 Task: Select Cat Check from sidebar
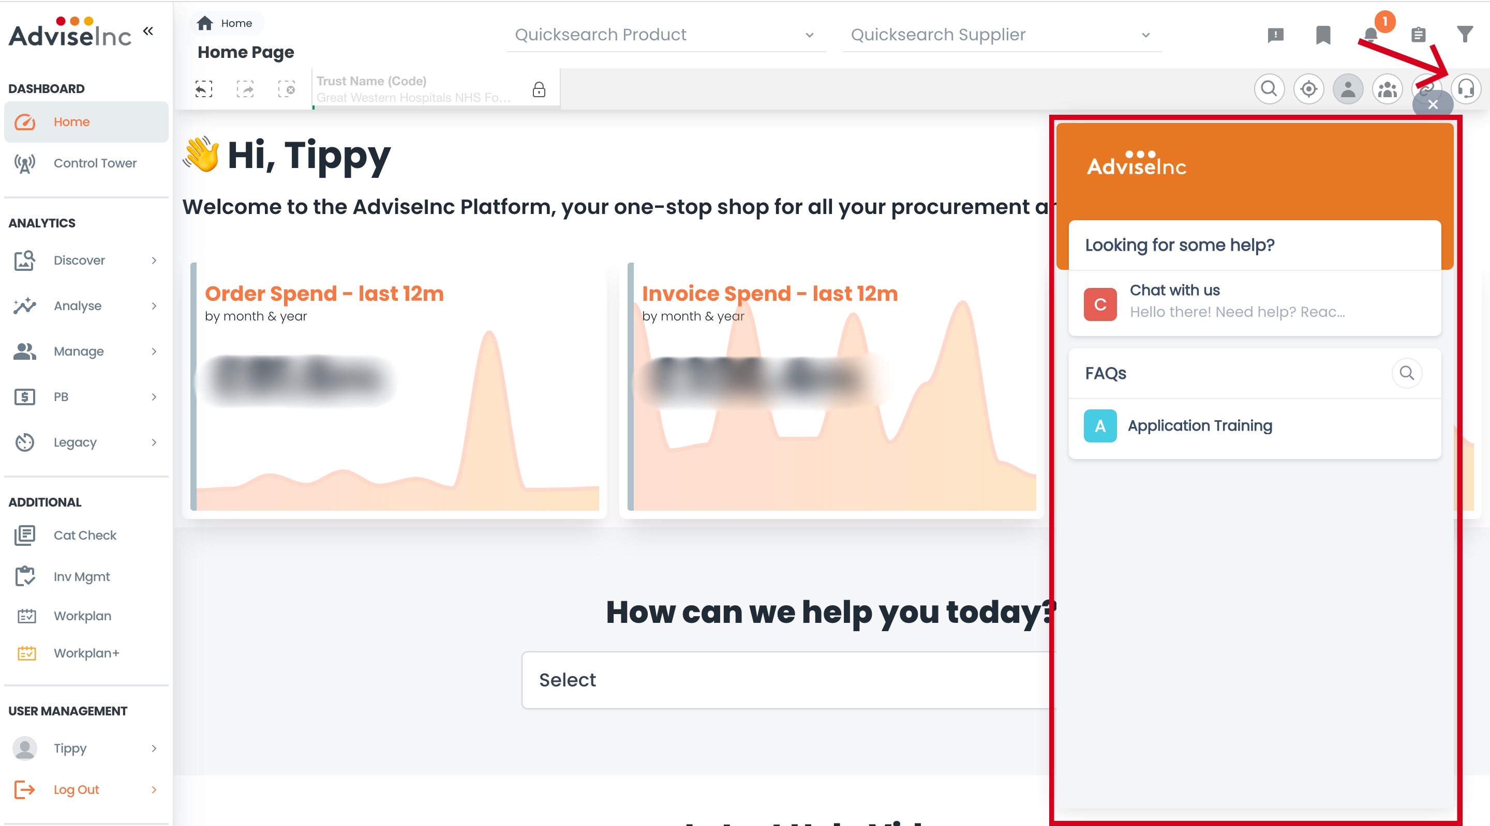[84, 536]
